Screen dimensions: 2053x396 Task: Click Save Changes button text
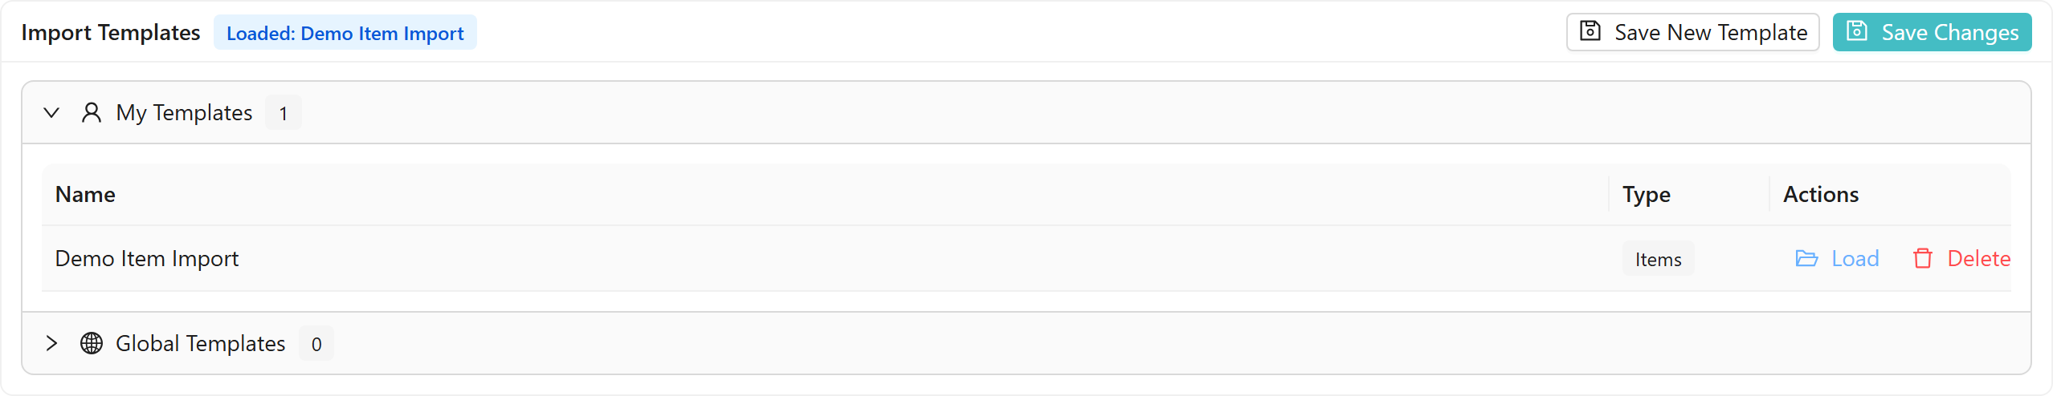coord(1950,32)
